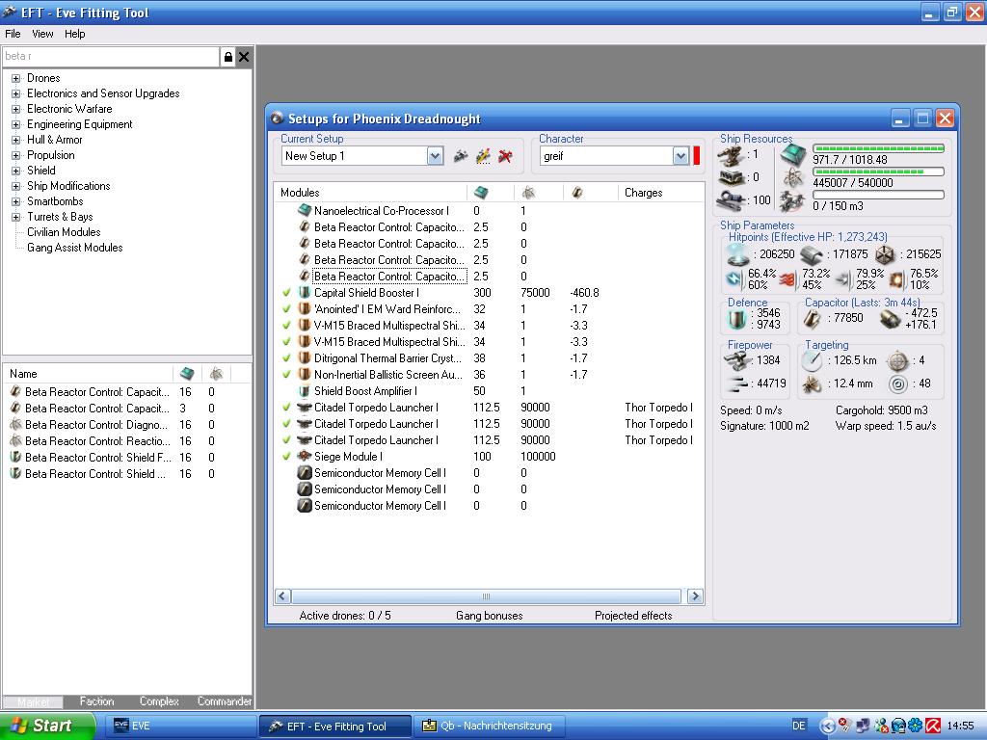The height and width of the screenshot is (740, 987).
Task: Expand the Drones tree category
Action: click(x=15, y=79)
